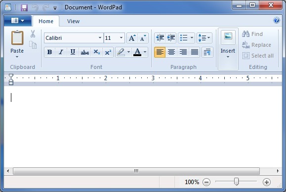
Task: Customize Quick Access Toolbar dropdown
Action: click(55, 8)
